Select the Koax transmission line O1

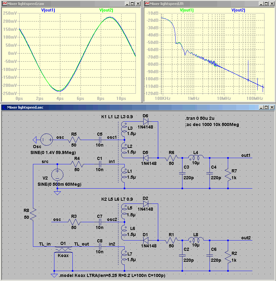click(63, 249)
